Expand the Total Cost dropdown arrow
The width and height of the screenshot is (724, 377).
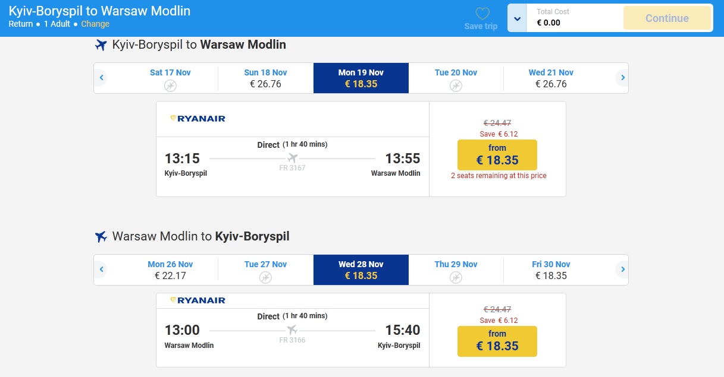[x=517, y=18]
